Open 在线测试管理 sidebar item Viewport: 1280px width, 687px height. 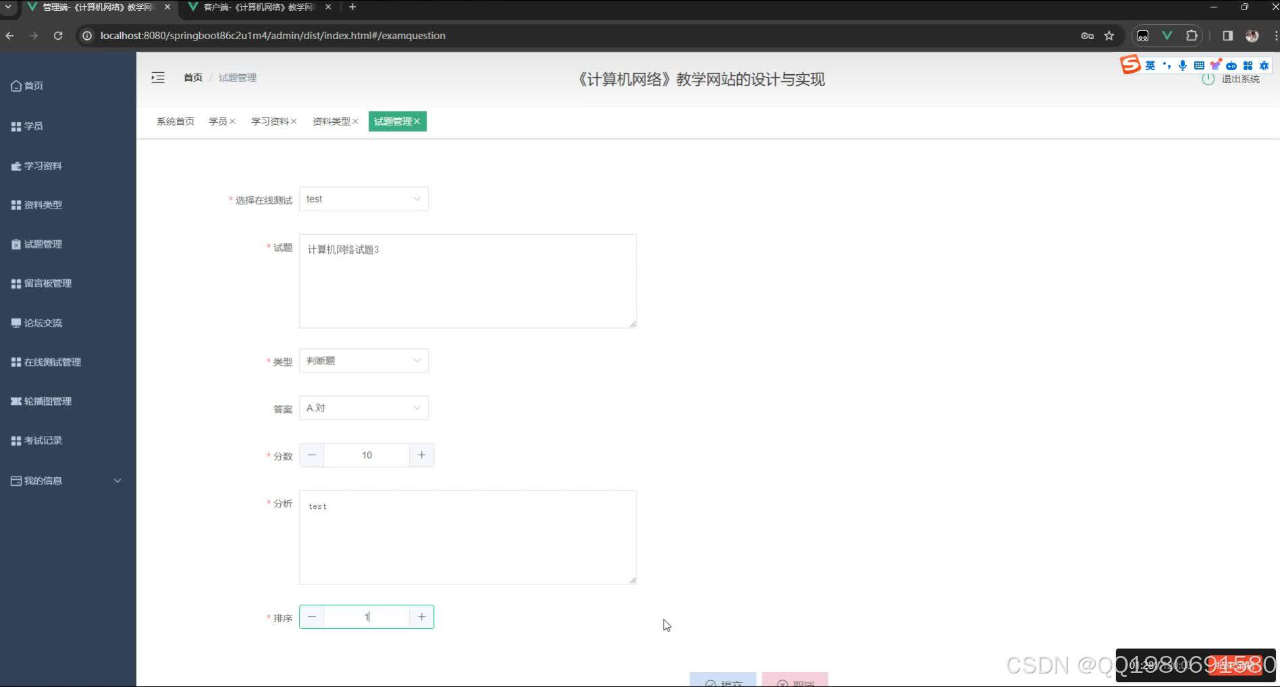[68, 362]
